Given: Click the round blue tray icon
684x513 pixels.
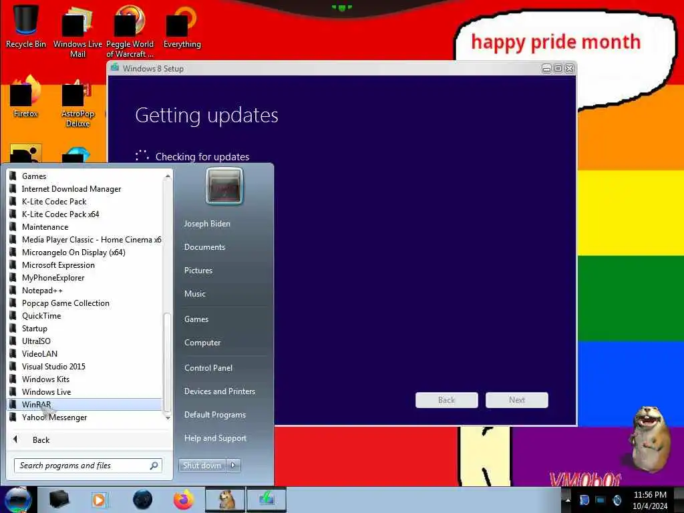Looking at the screenshot, I should tap(617, 500).
